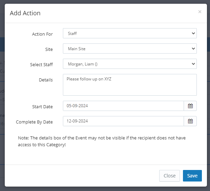Expand the Action For dropdown
This screenshot has height=191, width=210.
point(130,33)
